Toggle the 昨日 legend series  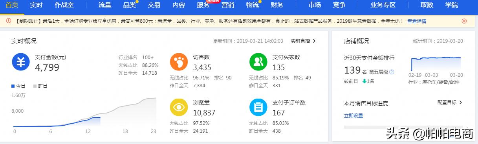coord(40,86)
